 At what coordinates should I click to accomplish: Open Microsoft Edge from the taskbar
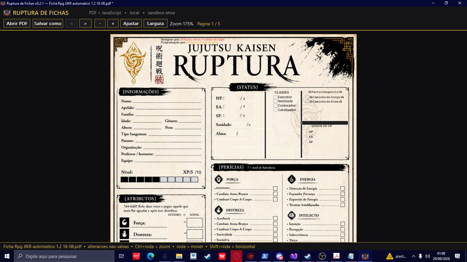pos(151,256)
